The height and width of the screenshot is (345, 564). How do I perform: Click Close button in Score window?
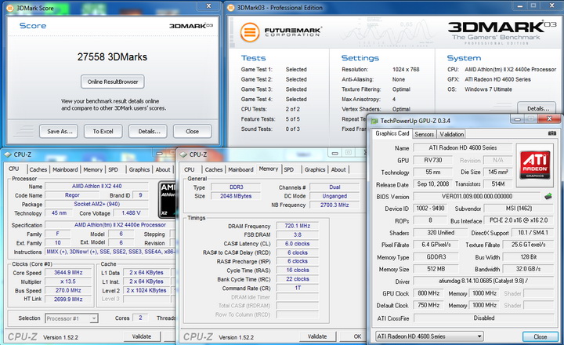(x=192, y=132)
